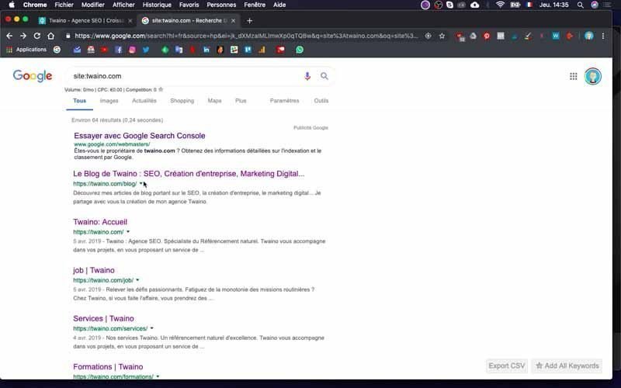Image resolution: width=621 pixels, height=388 pixels.
Task: Open the LinkedIn bookmark
Action: pos(206,50)
